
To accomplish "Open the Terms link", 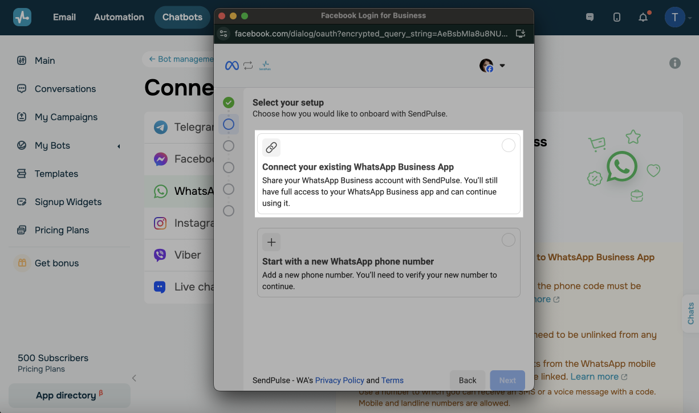I will [x=392, y=381].
